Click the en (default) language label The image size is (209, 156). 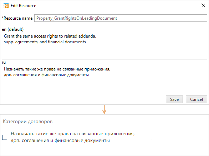(13, 29)
